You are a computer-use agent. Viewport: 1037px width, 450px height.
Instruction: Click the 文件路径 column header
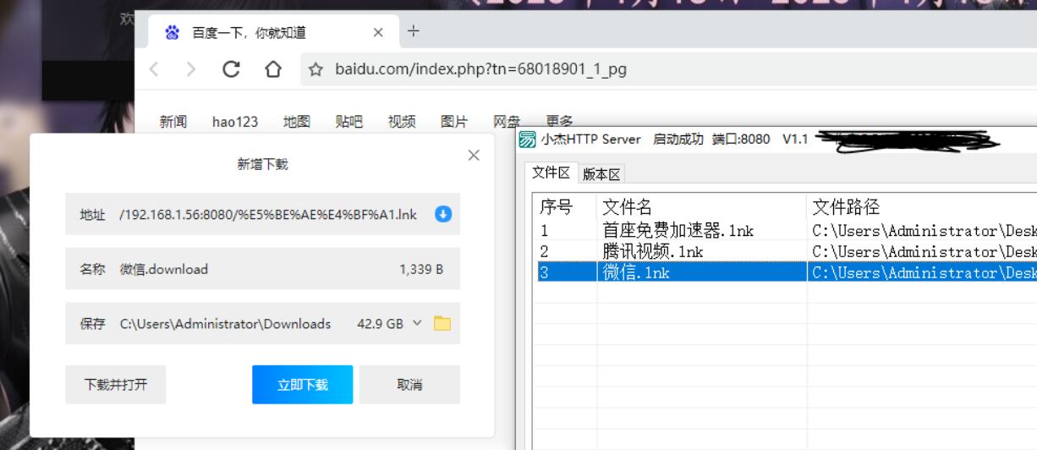(x=922, y=207)
